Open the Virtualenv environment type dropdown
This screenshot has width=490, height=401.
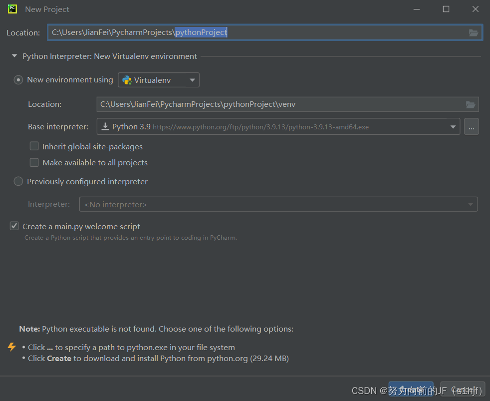159,80
